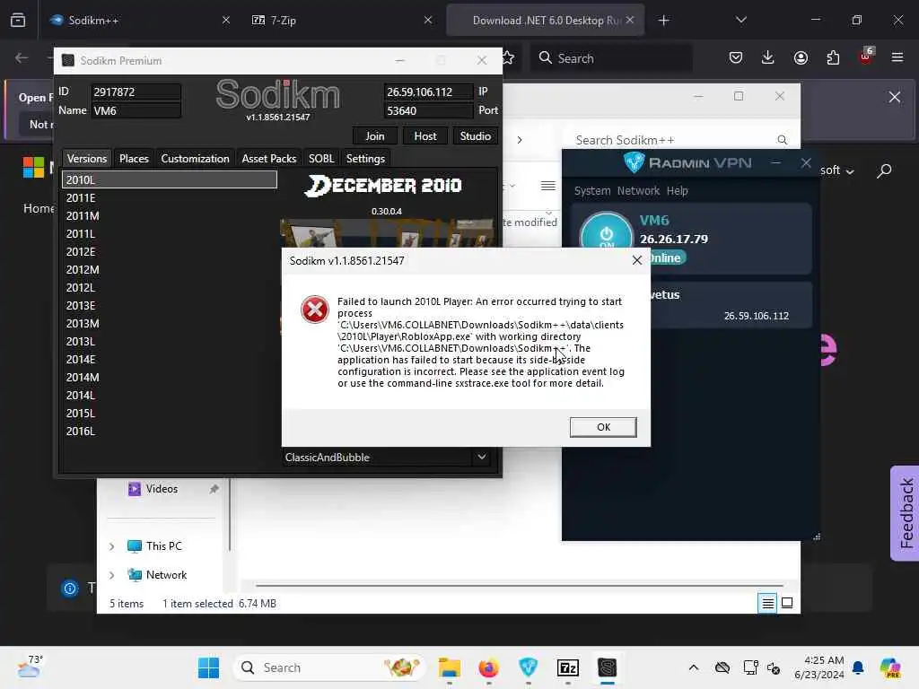Image resolution: width=919 pixels, height=689 pixels.
Task: Switch to the Sodikm++ browser tab
Action: coord(139,20)
